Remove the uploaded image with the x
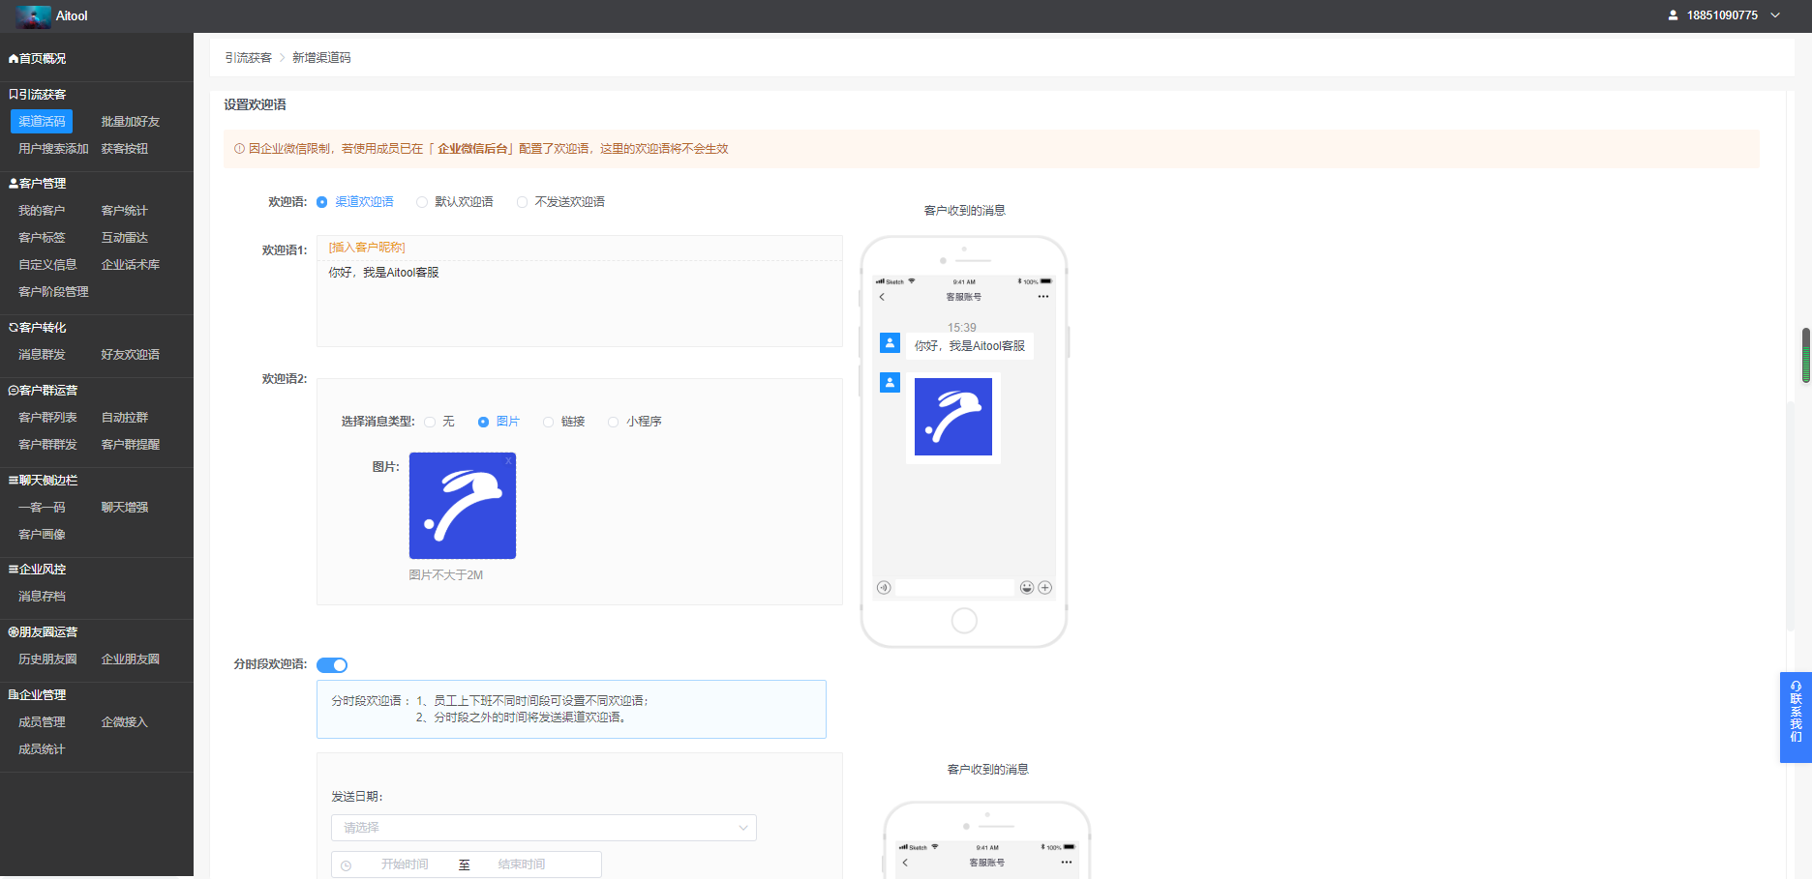 (x=508, y=460)
